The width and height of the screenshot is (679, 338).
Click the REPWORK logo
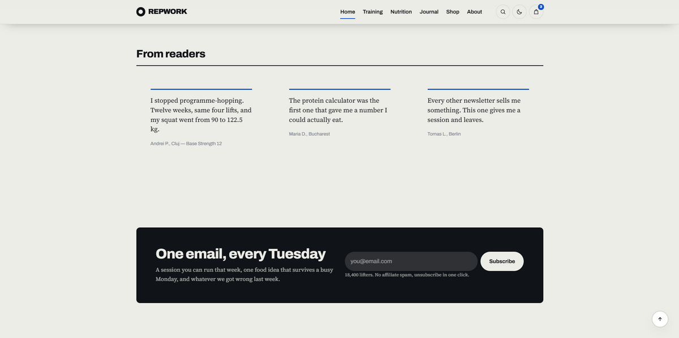pos(162,11)
